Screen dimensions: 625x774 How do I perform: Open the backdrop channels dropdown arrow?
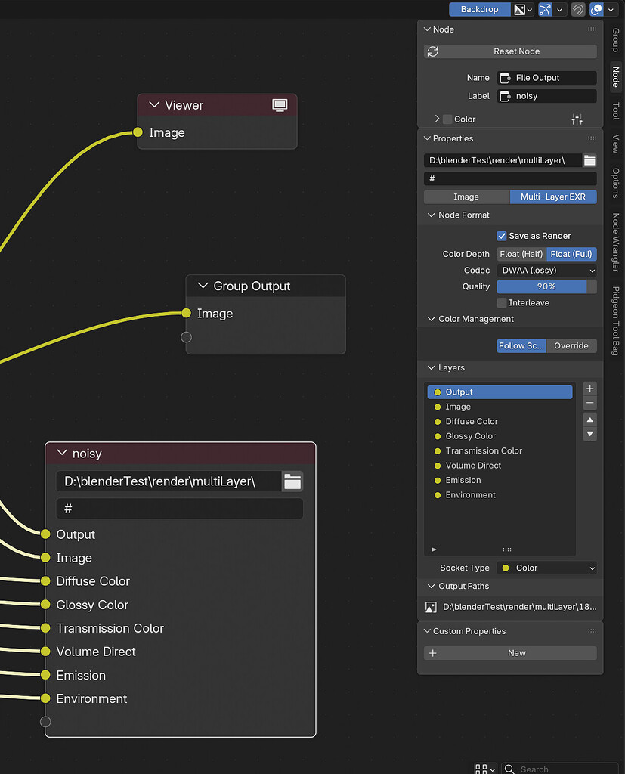click(530, 9)
